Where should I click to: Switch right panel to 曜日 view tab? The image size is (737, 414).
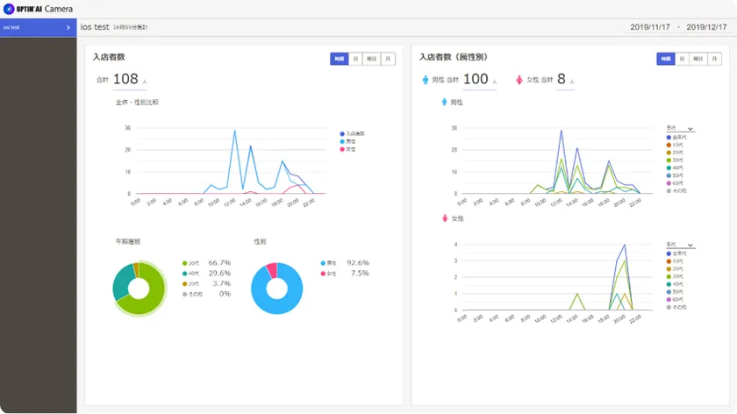pyautogui.click(x=698, y=59)
